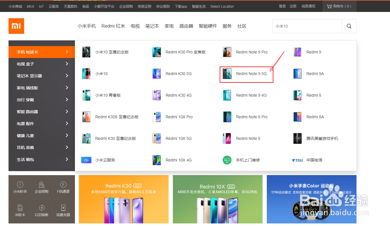This screenshot has width=390, height=226.
Task: Open the 生活 箱包 sidebar category
Action: coord(42,159)
